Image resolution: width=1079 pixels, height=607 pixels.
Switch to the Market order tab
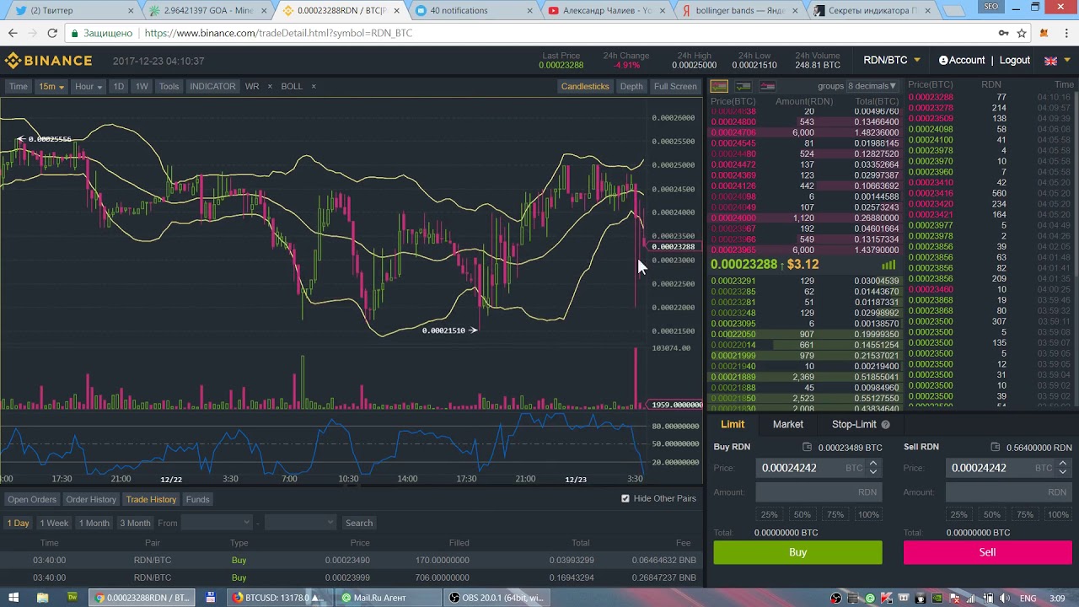(x=788, y=424)
